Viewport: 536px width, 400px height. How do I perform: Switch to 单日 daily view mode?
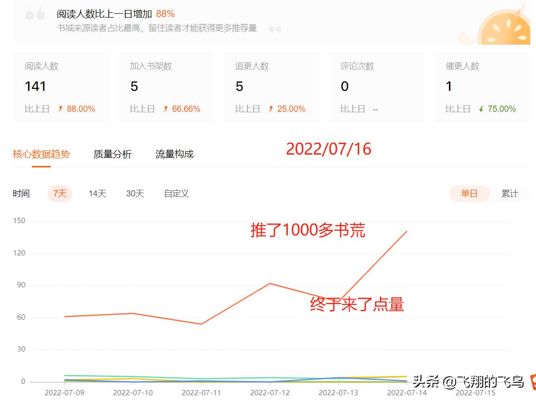469,194
